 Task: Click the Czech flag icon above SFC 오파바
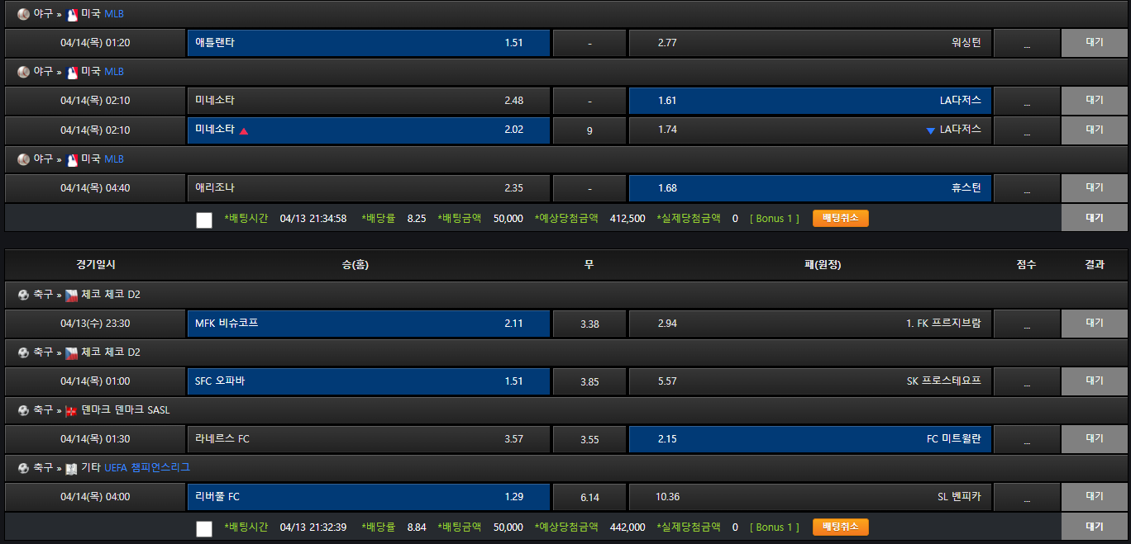point(71,352)
